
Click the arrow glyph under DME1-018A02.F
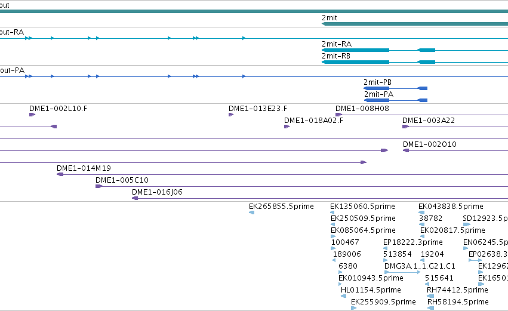point(287,127)
